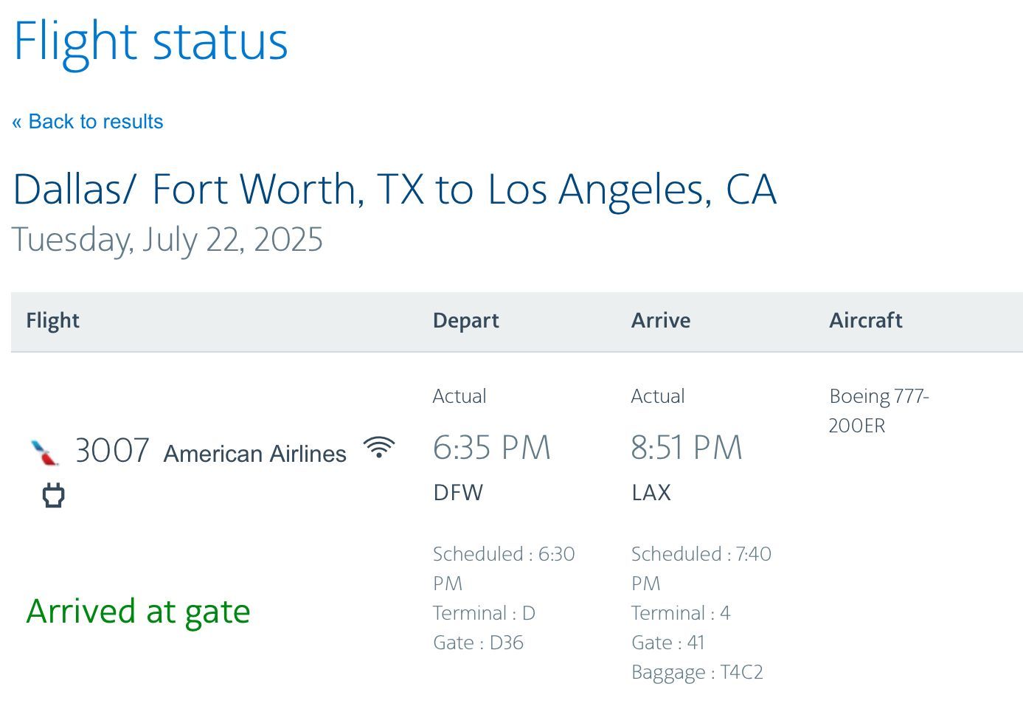Click the Arrive column header
Viewport: 1023px width, 723px height.
click(661, 320)
